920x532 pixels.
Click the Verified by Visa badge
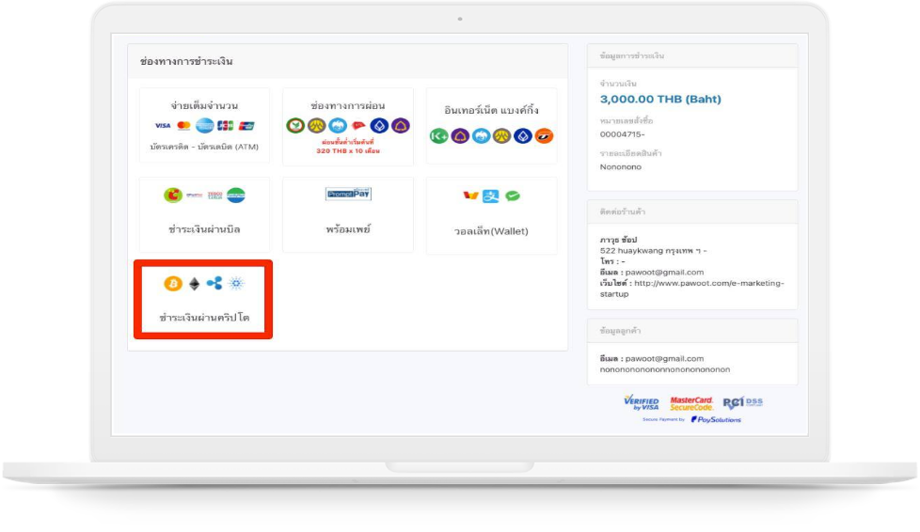(x=642, y=402)
